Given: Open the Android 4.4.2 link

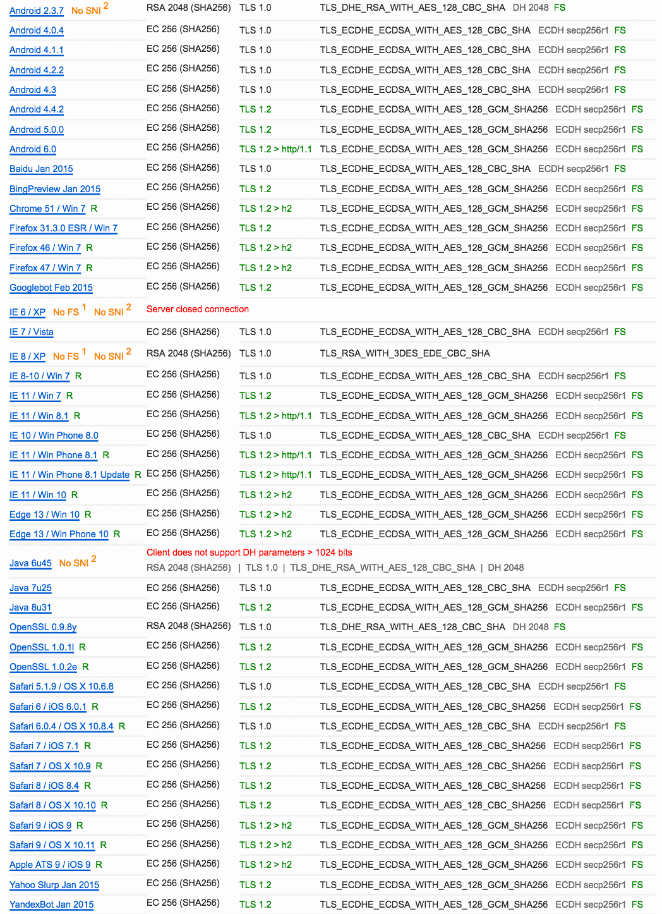Looking at the screenshot, I should coord(37,109).
